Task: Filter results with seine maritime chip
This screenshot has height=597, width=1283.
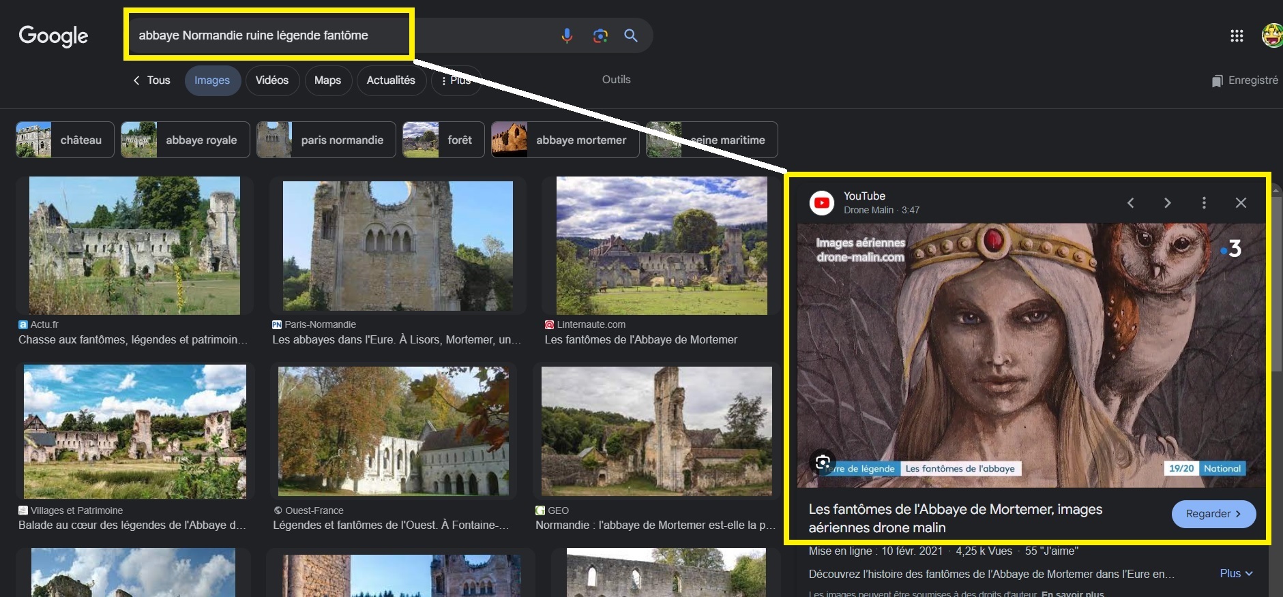Action: point(712,140)
